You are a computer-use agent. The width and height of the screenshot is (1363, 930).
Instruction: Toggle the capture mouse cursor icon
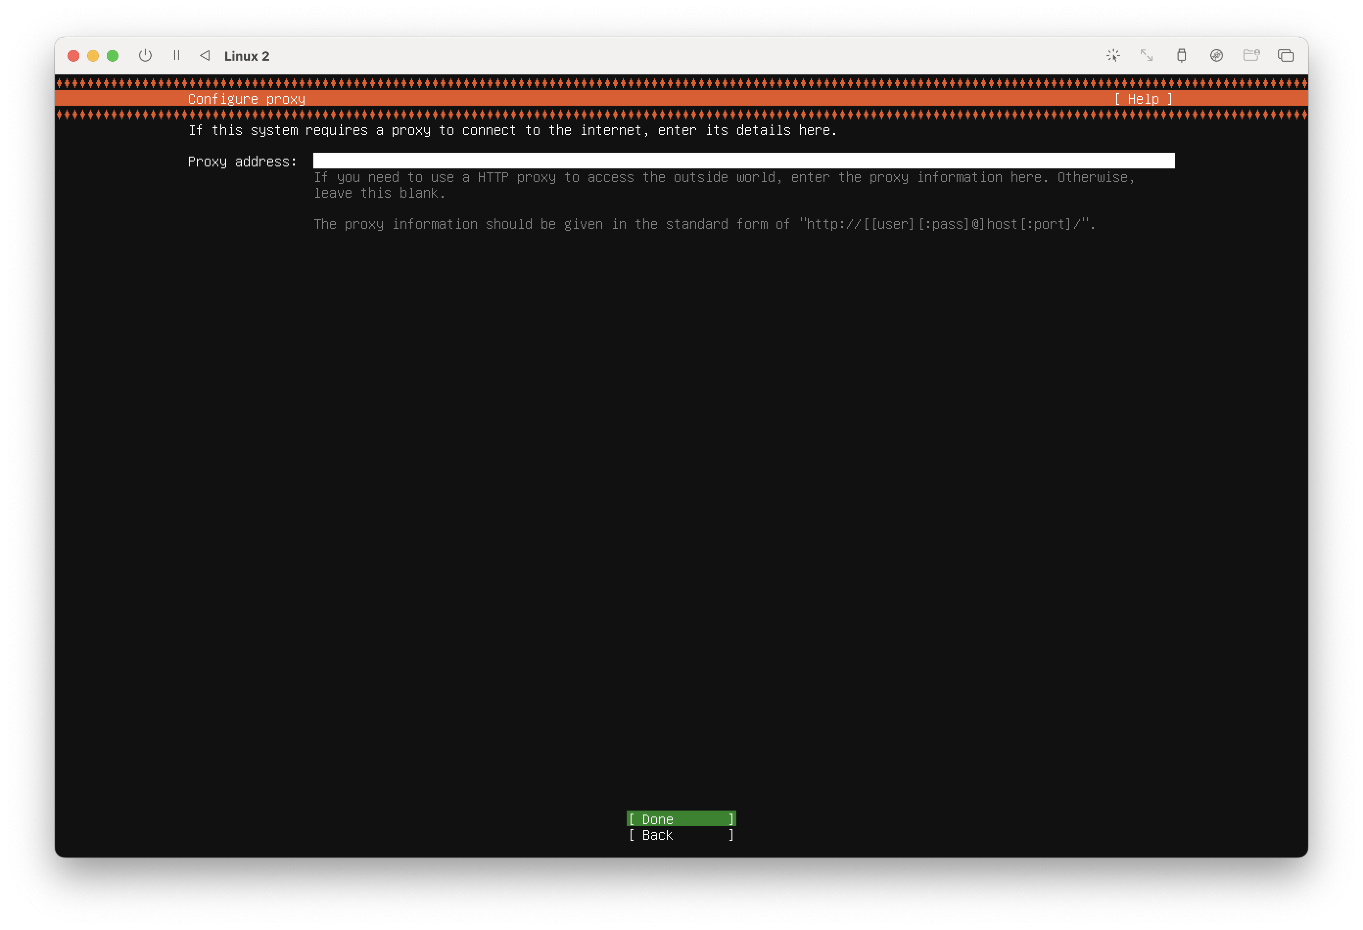[x=1112, y=56]
